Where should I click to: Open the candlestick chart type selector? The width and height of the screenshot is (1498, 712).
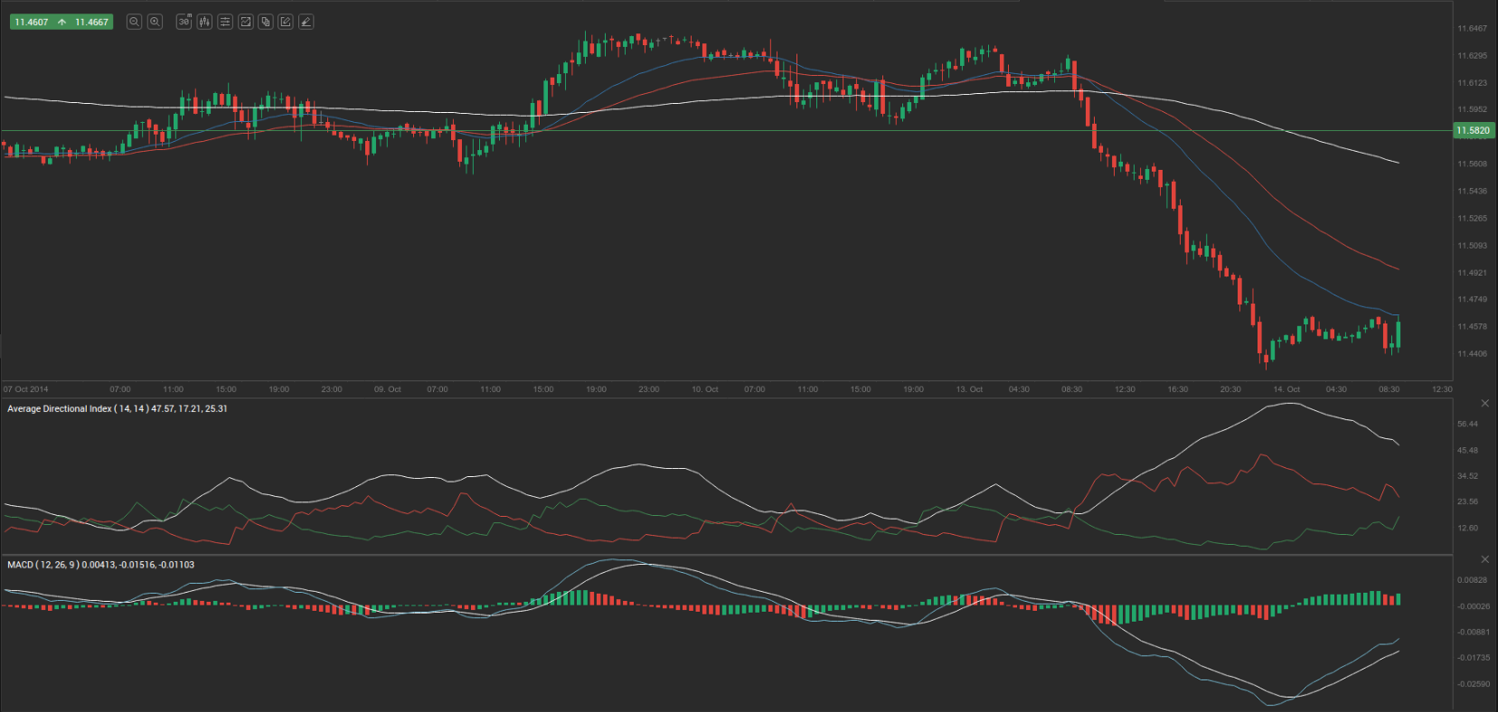point(204,22)
